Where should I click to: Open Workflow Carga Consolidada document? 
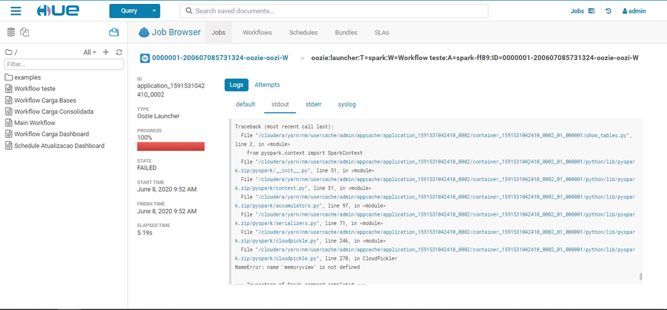tap(54, 112)
